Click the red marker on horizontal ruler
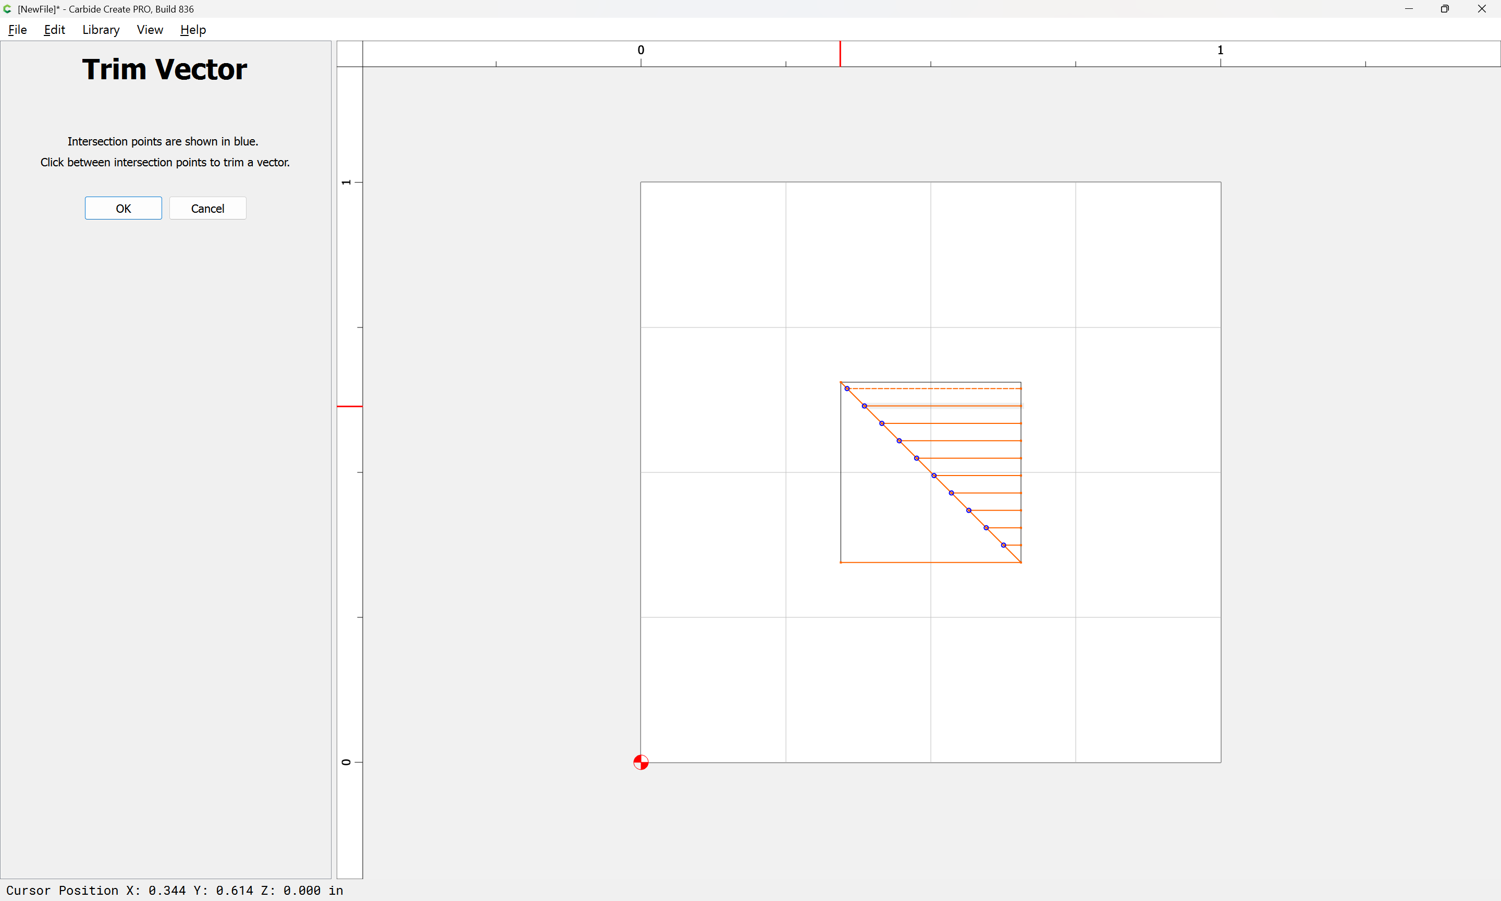 coord(840,54)
